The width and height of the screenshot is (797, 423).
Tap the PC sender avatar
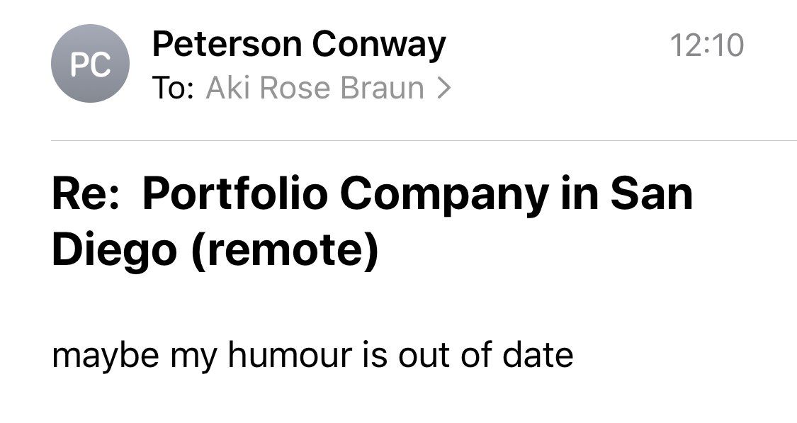[x=89, y=64]
